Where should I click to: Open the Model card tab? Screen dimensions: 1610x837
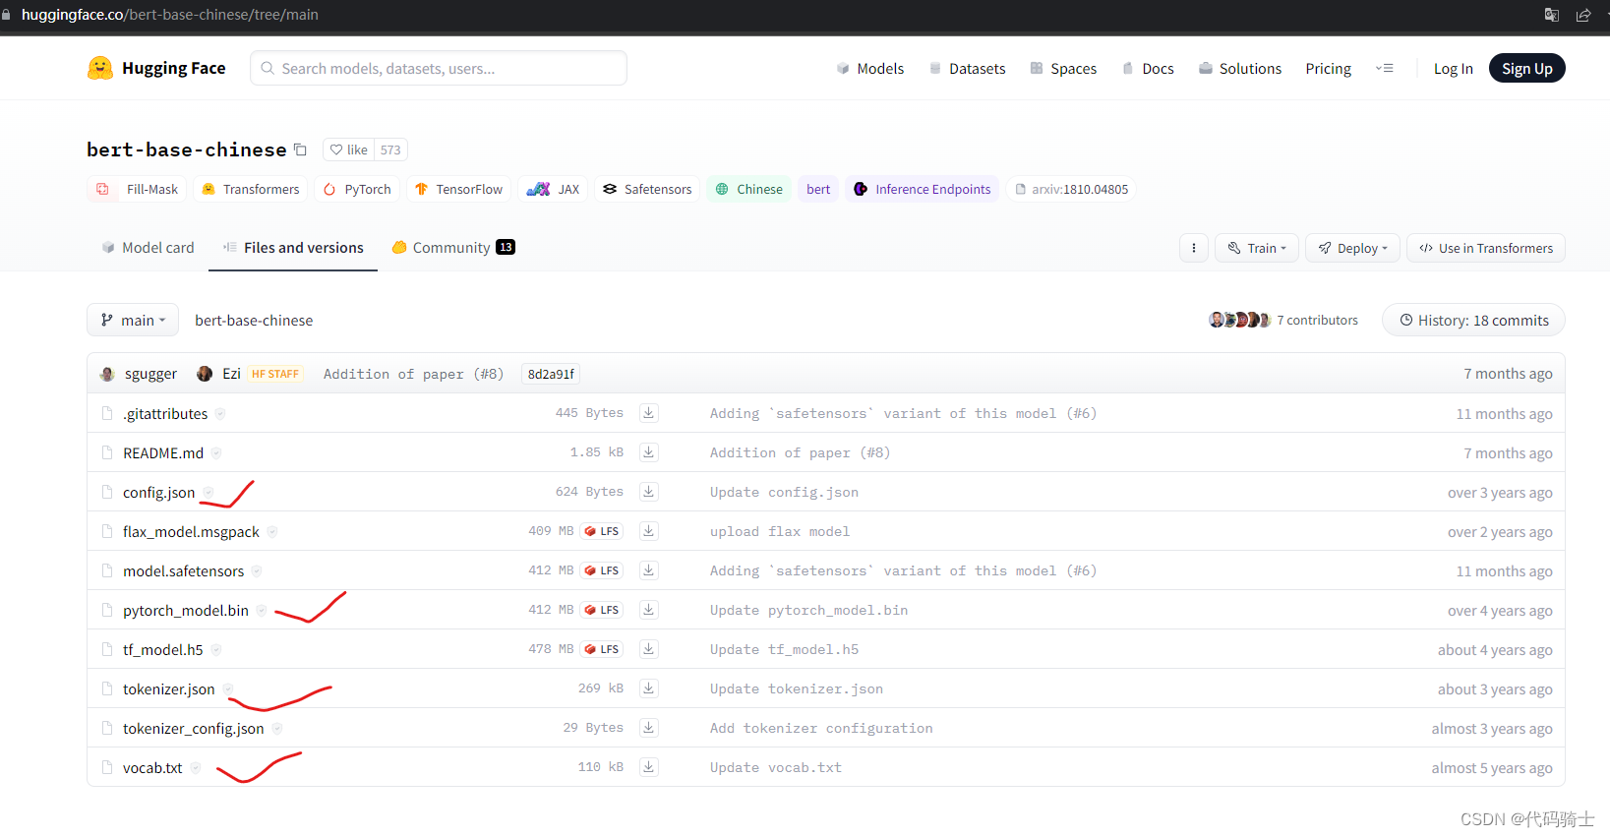click(x=148, y=248)
